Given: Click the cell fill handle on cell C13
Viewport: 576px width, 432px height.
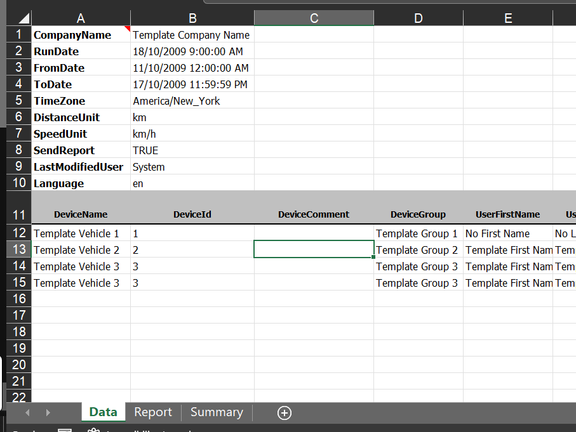Looking at the screenshot, I should (373, 257).
